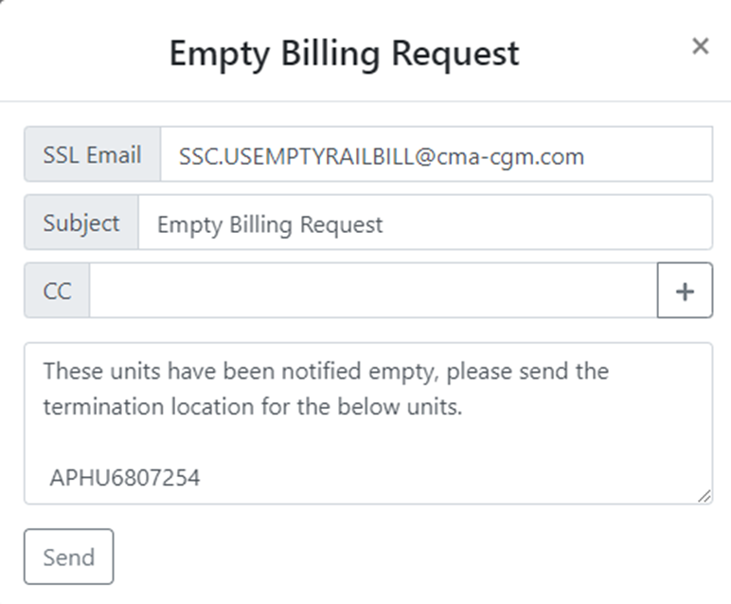Click 'SSC.USEMPTYRAILBILL' part of the email address
The height and width of the screenshot is (604, 731).
coord(294,156)
